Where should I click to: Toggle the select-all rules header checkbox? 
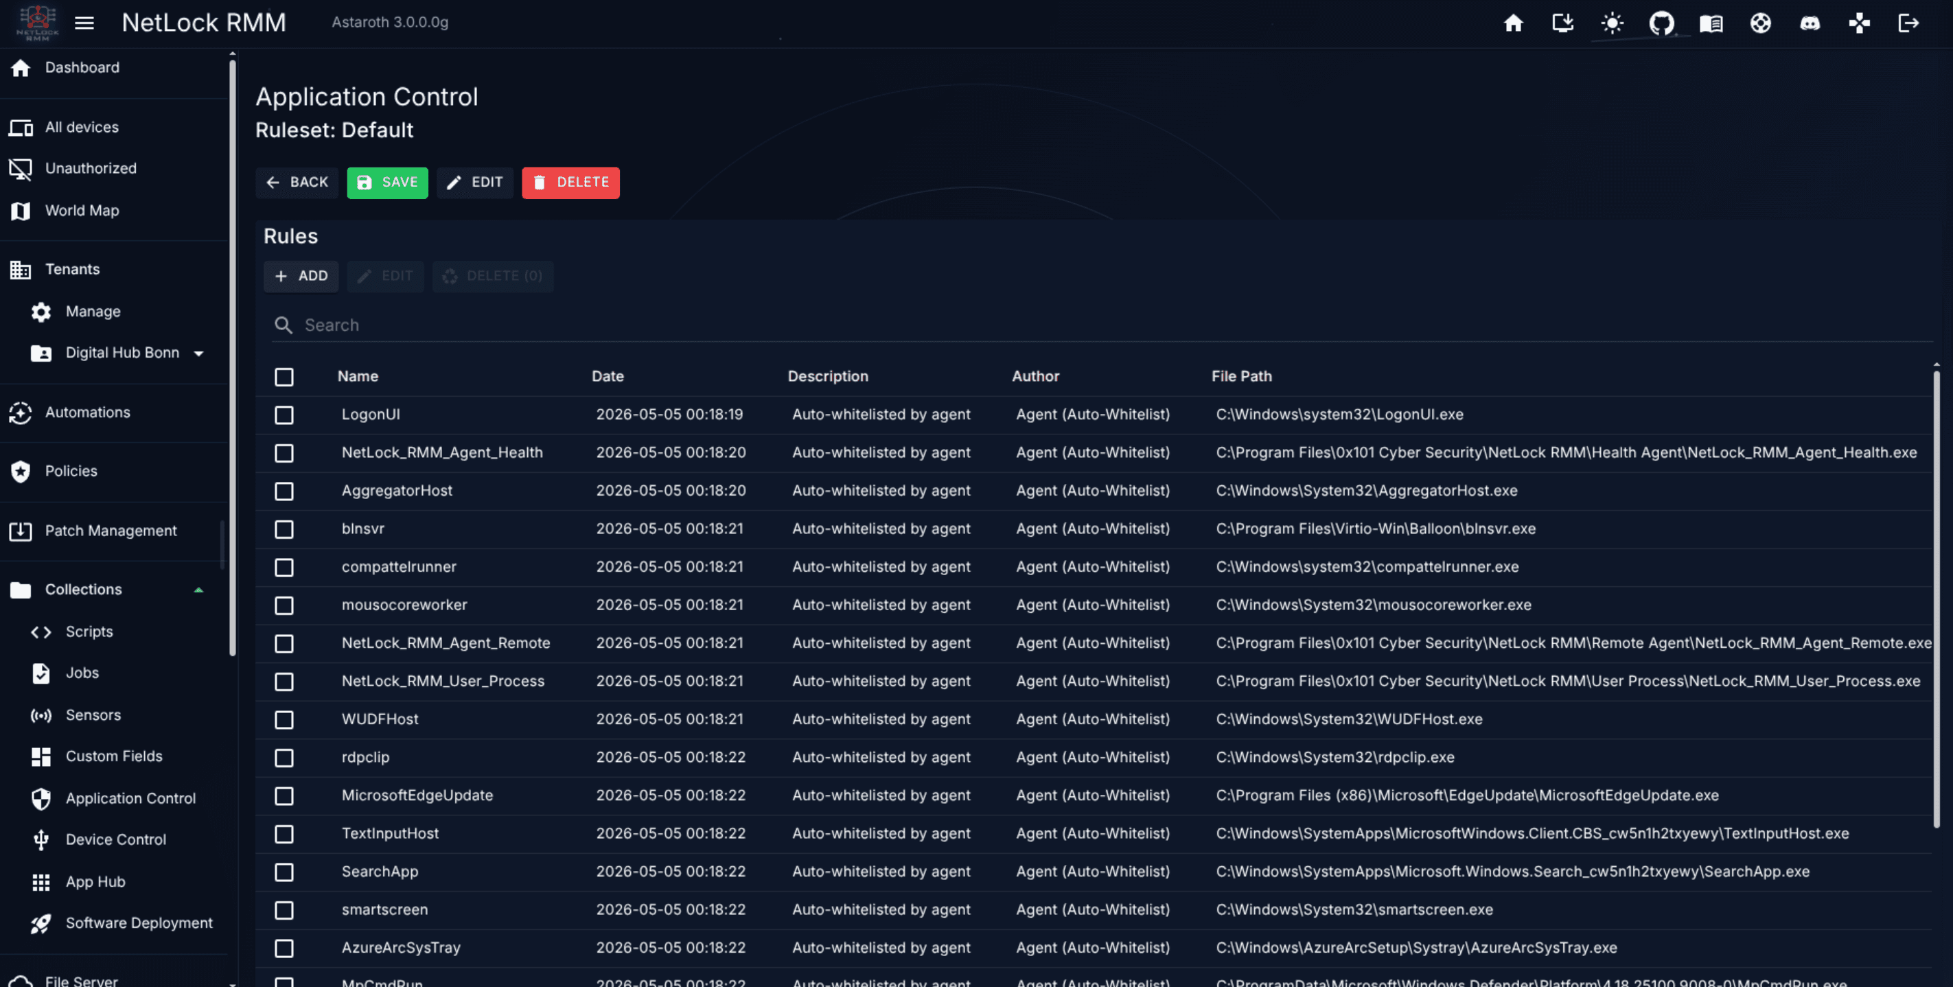click(284, 377)
